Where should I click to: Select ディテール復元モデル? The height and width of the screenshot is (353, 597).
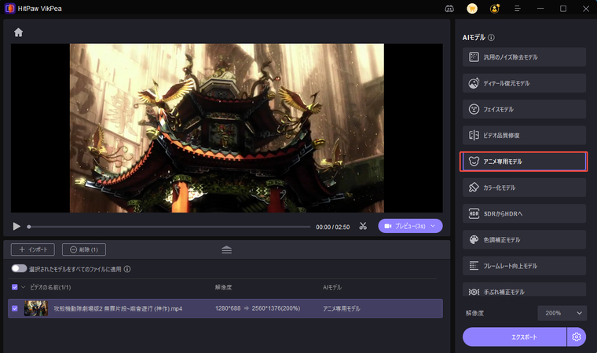click(524, 83)
